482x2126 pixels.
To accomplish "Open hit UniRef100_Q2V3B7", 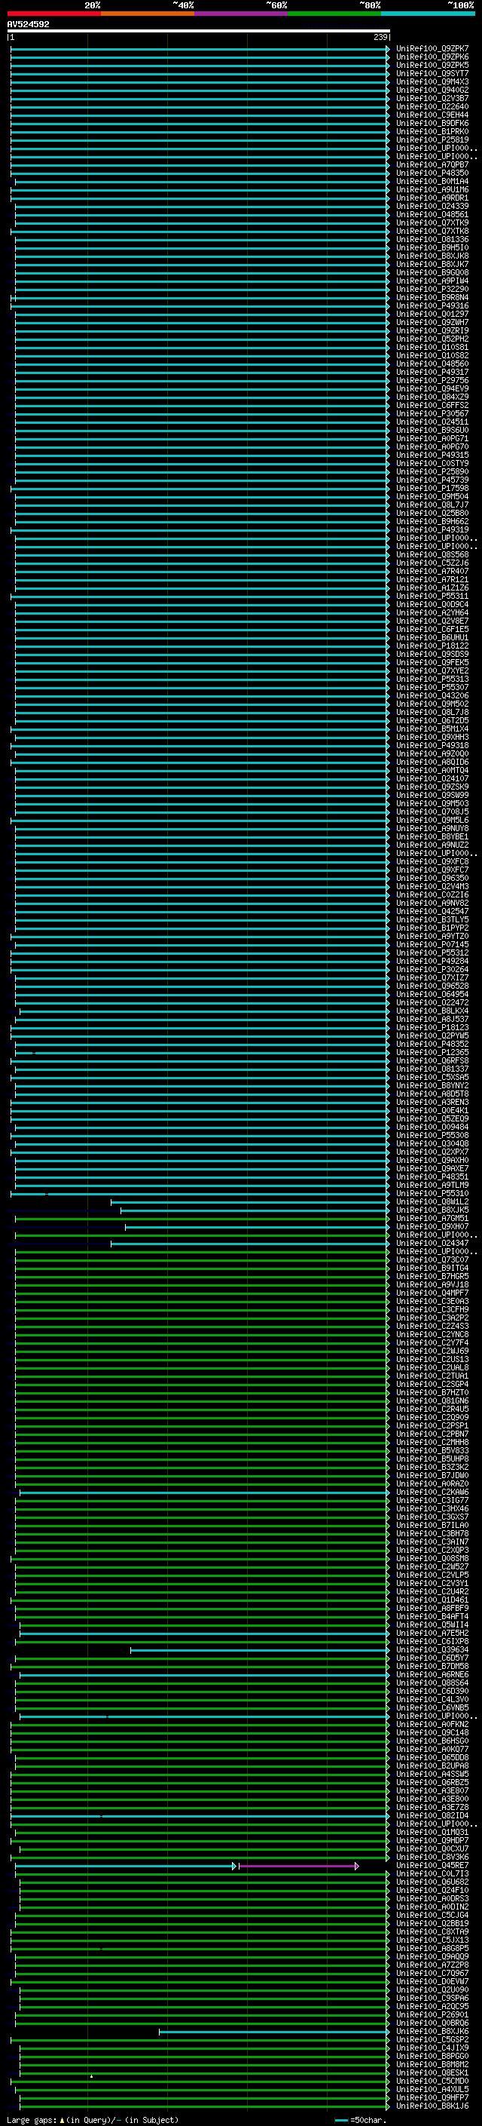I will click(x=432, y=98).
